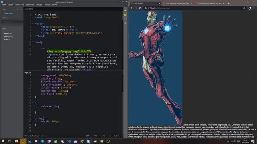
Task: Select style.css in working files list
Action: point(8,22)
